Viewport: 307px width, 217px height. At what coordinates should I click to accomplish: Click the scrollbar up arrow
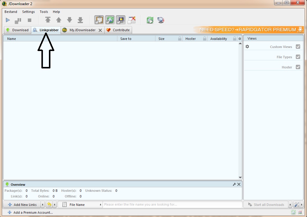coord(240,44)
